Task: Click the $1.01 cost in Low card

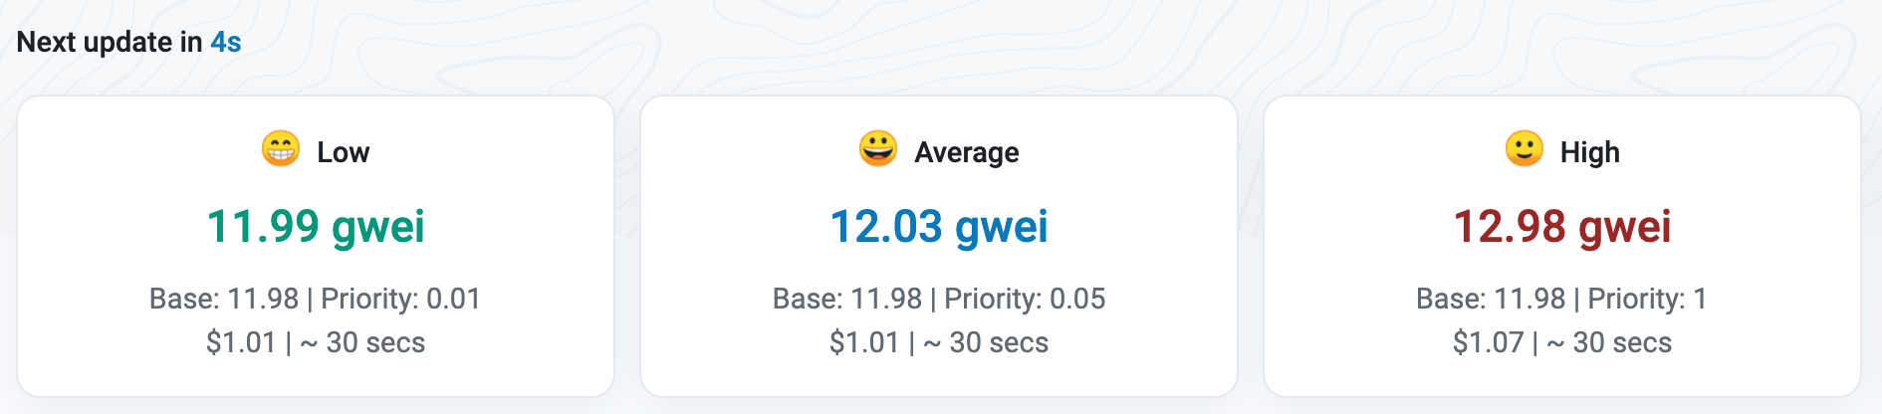Action: tap(241, 342)
